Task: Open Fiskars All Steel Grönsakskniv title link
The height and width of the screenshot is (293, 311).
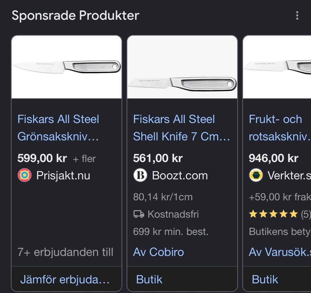Action: point(58,128)
